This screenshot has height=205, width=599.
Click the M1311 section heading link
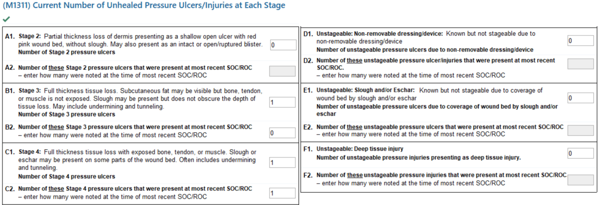[x=144, y=5]
